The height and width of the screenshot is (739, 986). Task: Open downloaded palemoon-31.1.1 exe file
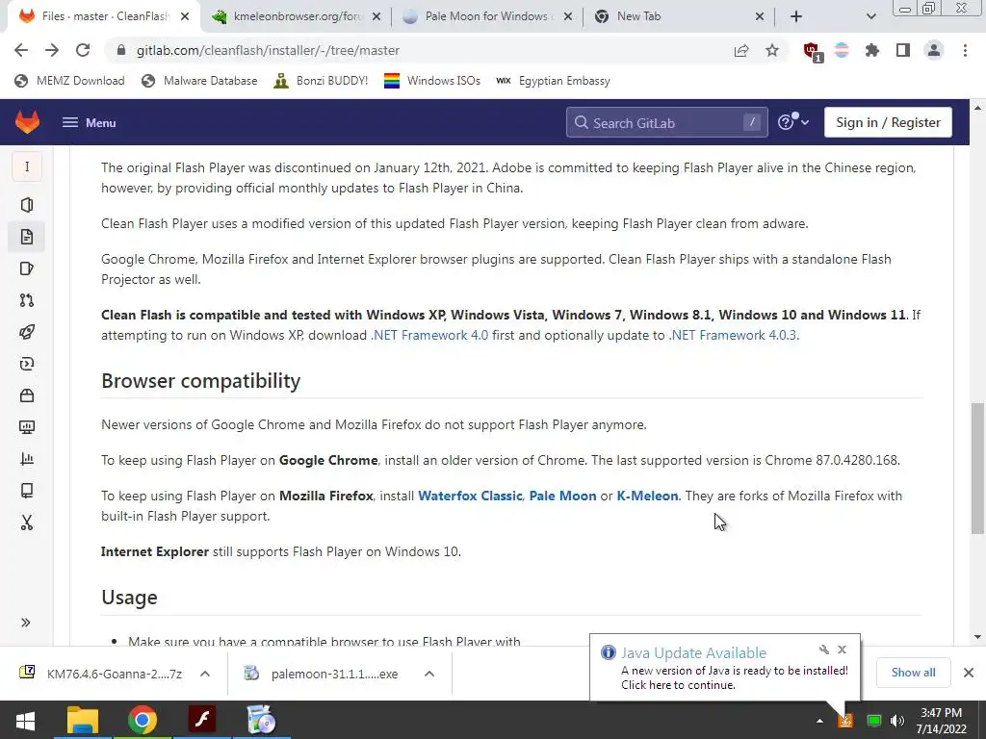coord(321,674)
